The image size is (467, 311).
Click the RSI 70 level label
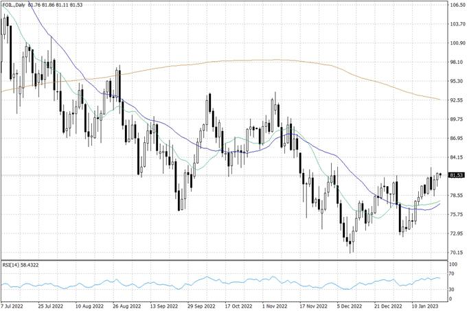453,274
